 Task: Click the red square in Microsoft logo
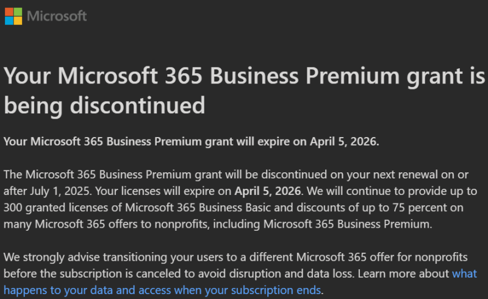coord(9,12)
